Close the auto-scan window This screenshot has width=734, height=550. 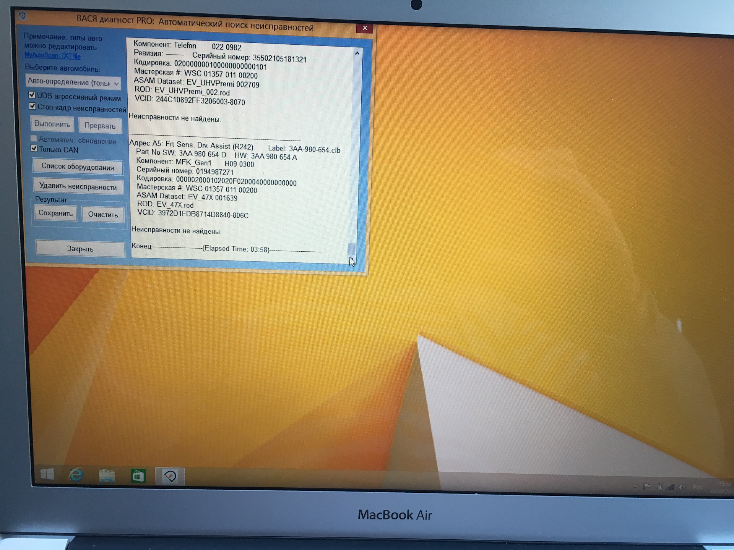tap(365, 28)
